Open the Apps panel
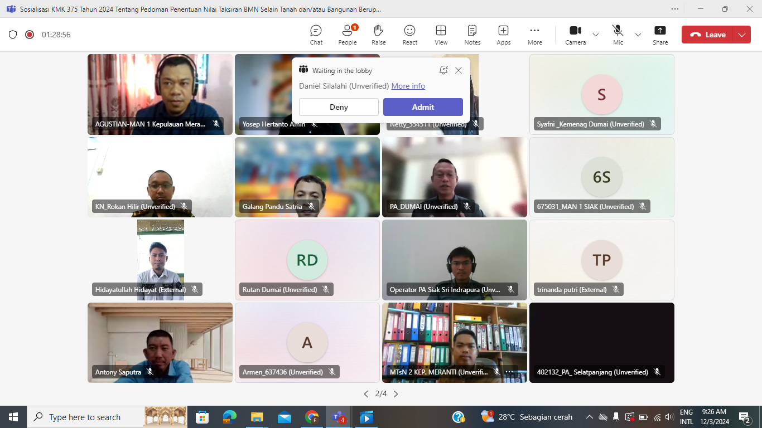Viewport: 762px width, 428px height. [503, 35]
